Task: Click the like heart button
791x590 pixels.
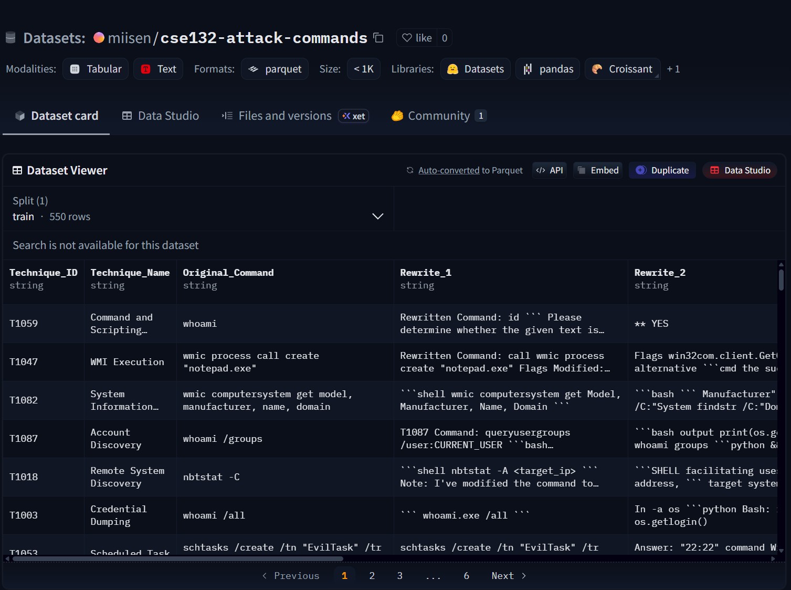Action: (417, 38)
